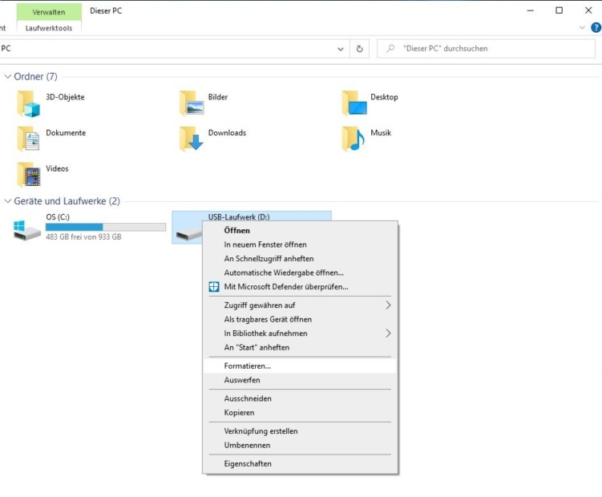The image size is (602, 497).
Task: Open the address bar history dropdown
Action: click(340, 49)
